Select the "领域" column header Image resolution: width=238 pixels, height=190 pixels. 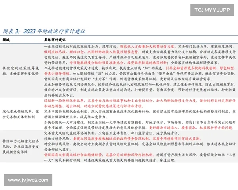6,40
